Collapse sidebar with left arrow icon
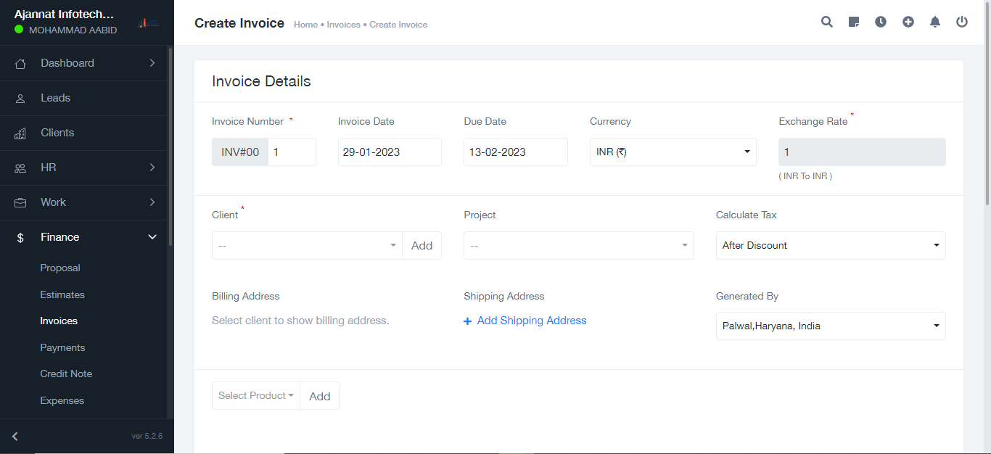The height and width of the screenshot is (454, 991). click(x=15, y=437)
